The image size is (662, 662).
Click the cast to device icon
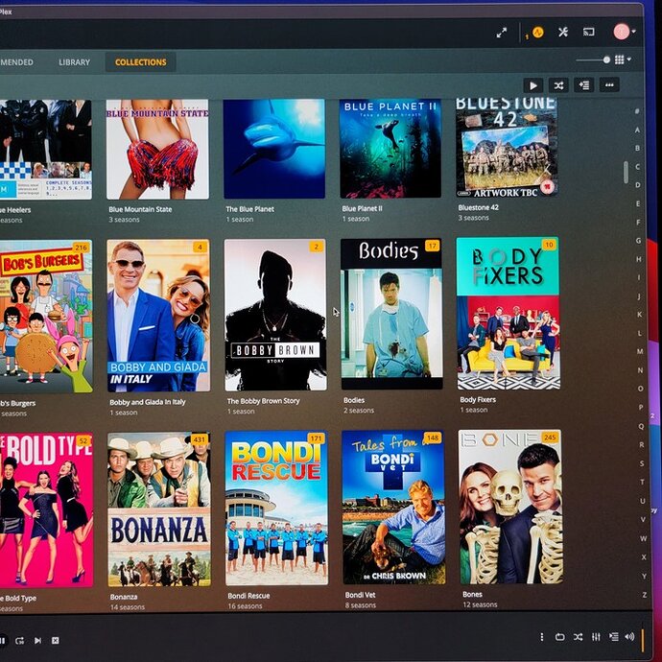[x=588, y=32]
